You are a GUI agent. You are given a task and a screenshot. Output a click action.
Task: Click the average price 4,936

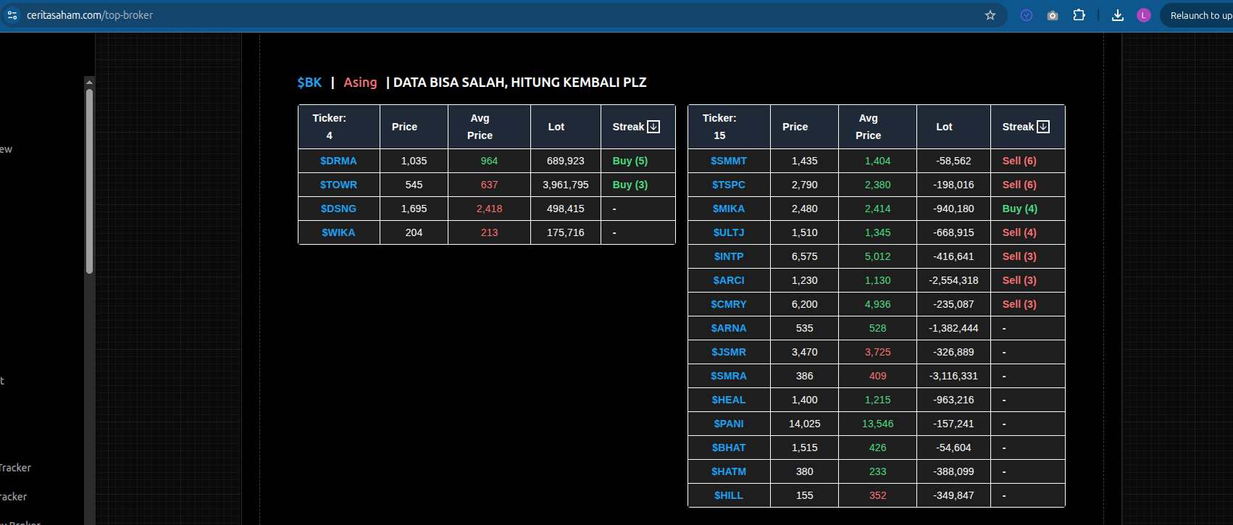click(878, 304)
